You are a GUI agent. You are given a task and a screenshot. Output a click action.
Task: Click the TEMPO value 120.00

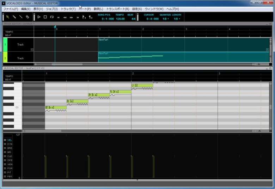click(x=120, y=19)
